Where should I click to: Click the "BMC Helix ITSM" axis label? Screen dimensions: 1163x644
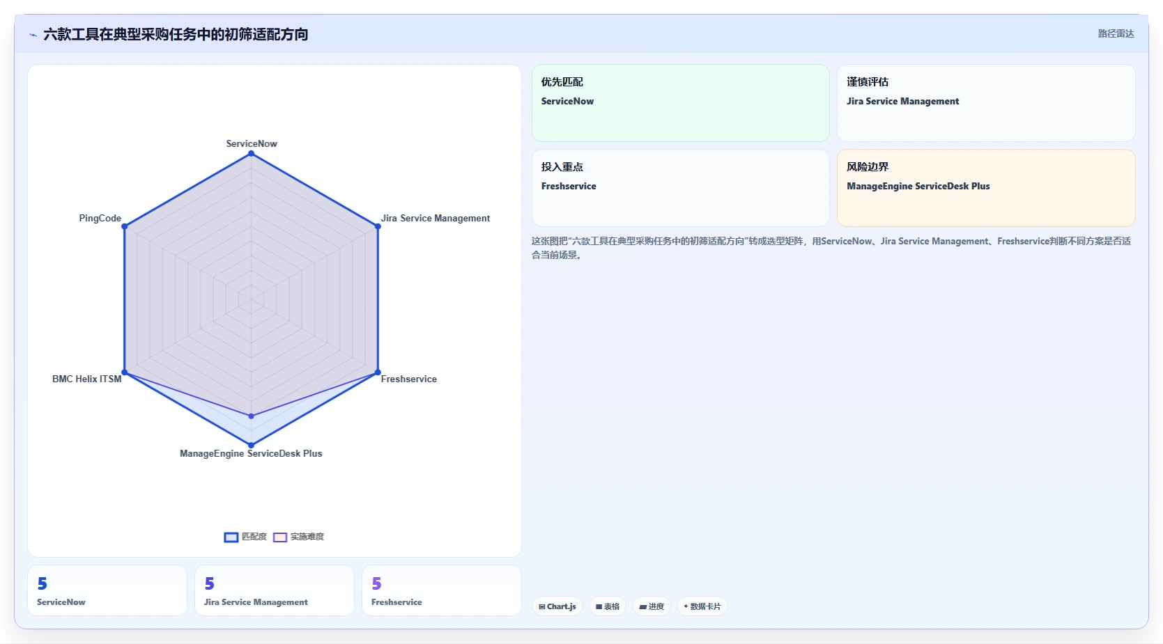pos(87,379)
